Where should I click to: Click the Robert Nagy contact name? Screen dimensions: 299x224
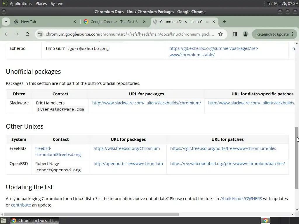click(x=47, y=164)
